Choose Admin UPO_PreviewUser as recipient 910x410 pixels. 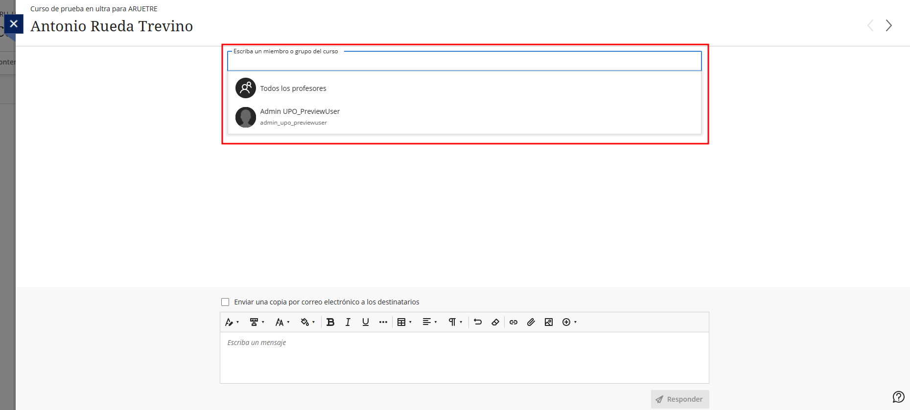pyautogui.click(x=300, y=116)
